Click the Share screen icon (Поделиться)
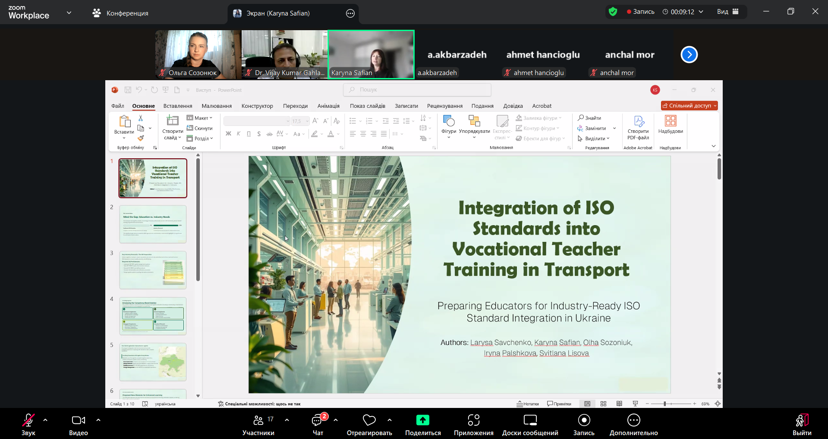 [422, 420]
